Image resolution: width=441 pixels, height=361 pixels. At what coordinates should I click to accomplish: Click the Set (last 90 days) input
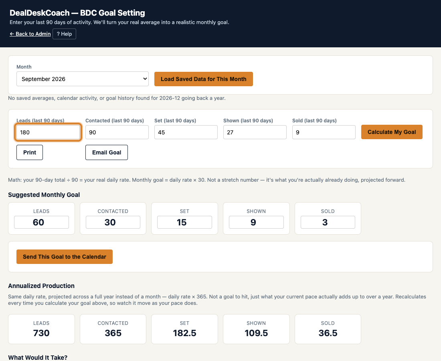186,132
